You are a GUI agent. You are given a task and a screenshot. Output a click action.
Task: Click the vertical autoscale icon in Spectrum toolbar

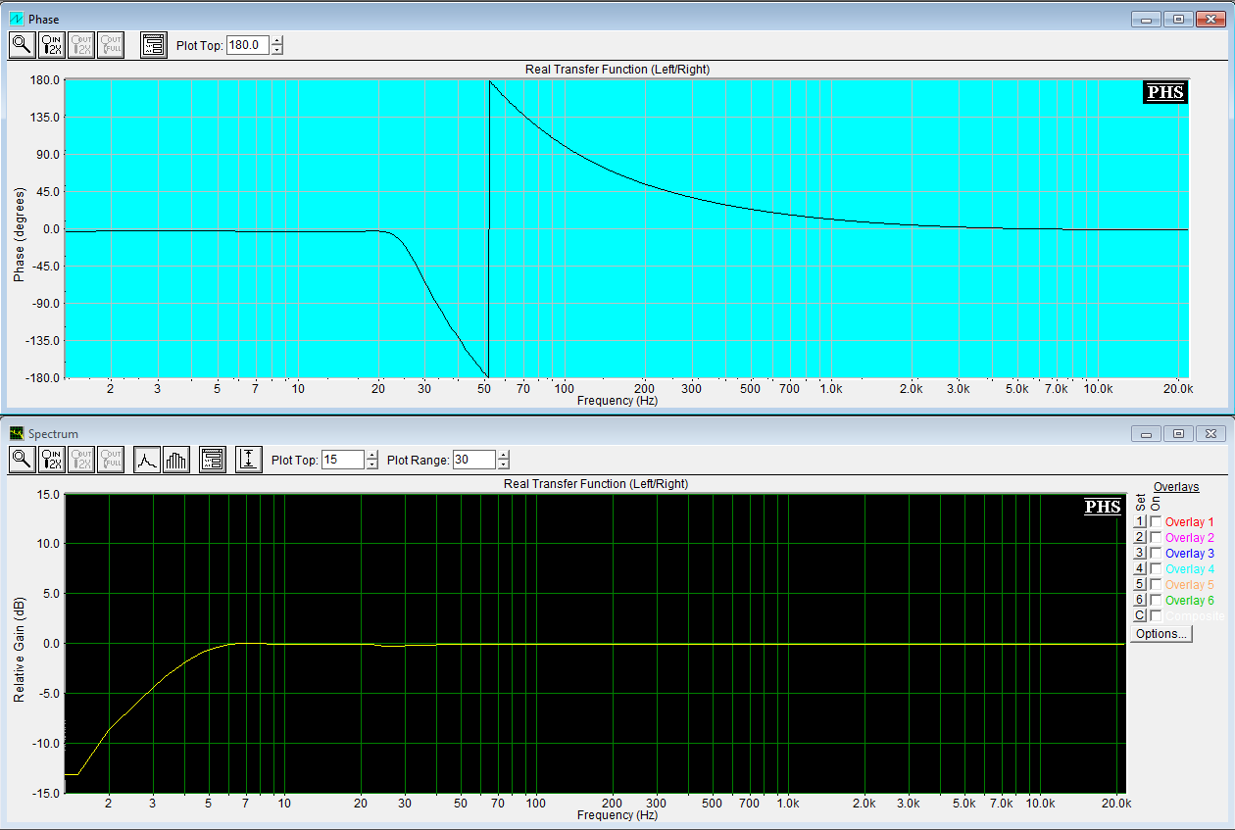pyautogui.click(x=249, y=459)
